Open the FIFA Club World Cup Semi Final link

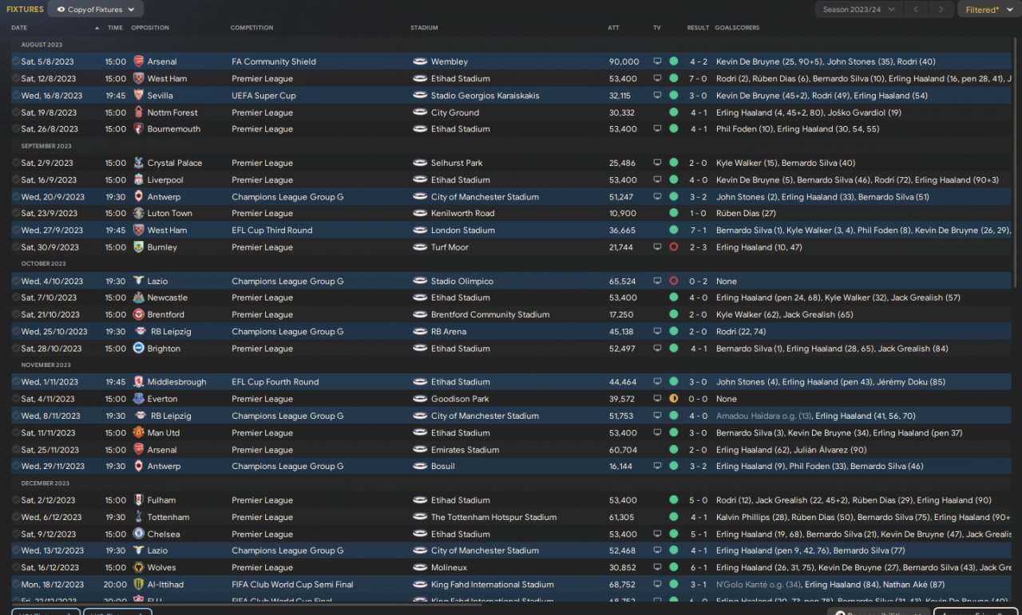pos(292,585)
